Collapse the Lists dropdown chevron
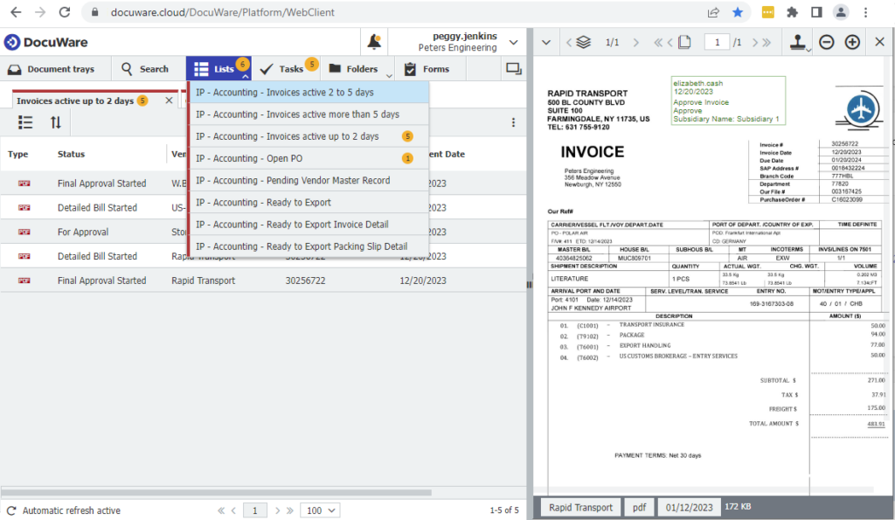Viewport: 895px width, 520px height. 246,76
